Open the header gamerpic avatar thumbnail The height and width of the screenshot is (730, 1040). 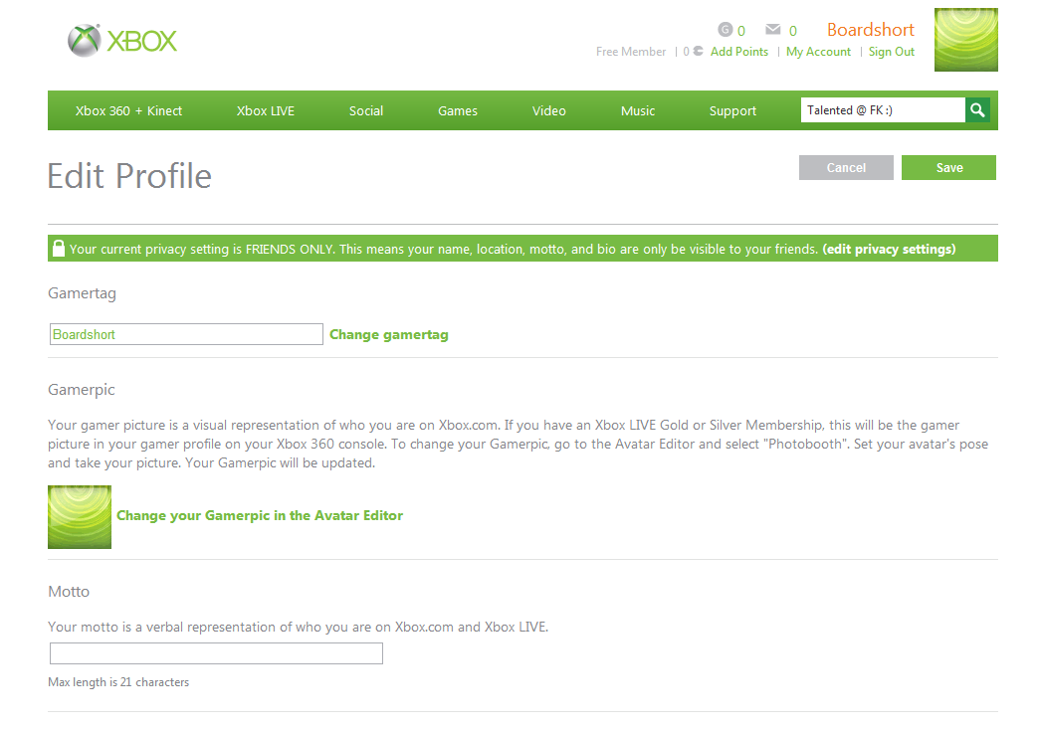click(965, 40)
